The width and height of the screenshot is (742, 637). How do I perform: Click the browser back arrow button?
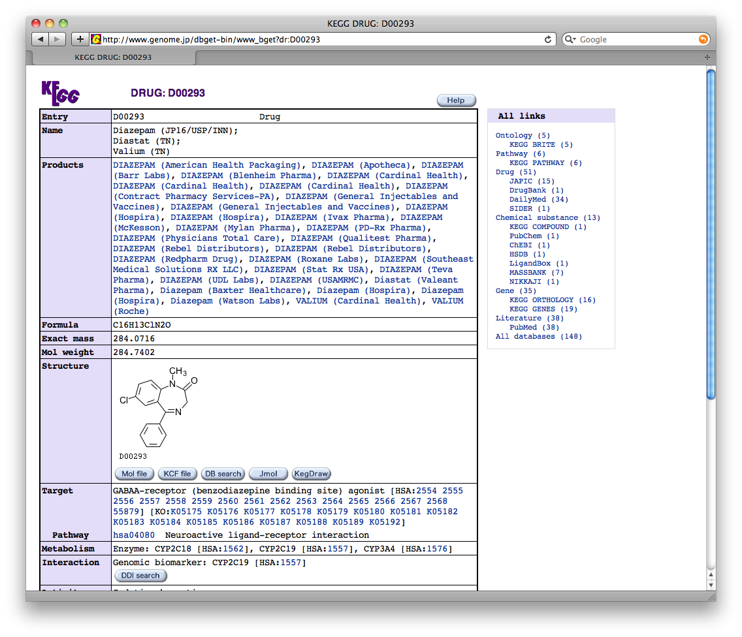click(40, 39)
